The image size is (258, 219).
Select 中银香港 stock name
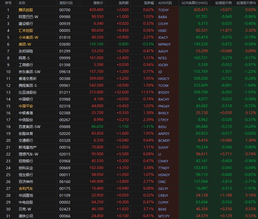[x=26, y=113]
